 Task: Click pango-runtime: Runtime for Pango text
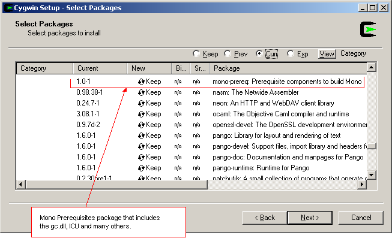(261, 168)
